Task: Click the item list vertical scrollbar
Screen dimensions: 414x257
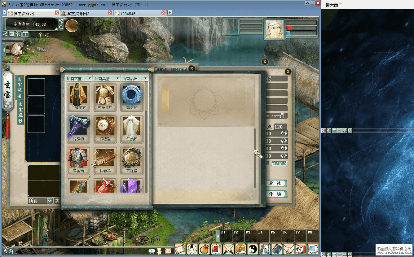Action: coord(146,137)
